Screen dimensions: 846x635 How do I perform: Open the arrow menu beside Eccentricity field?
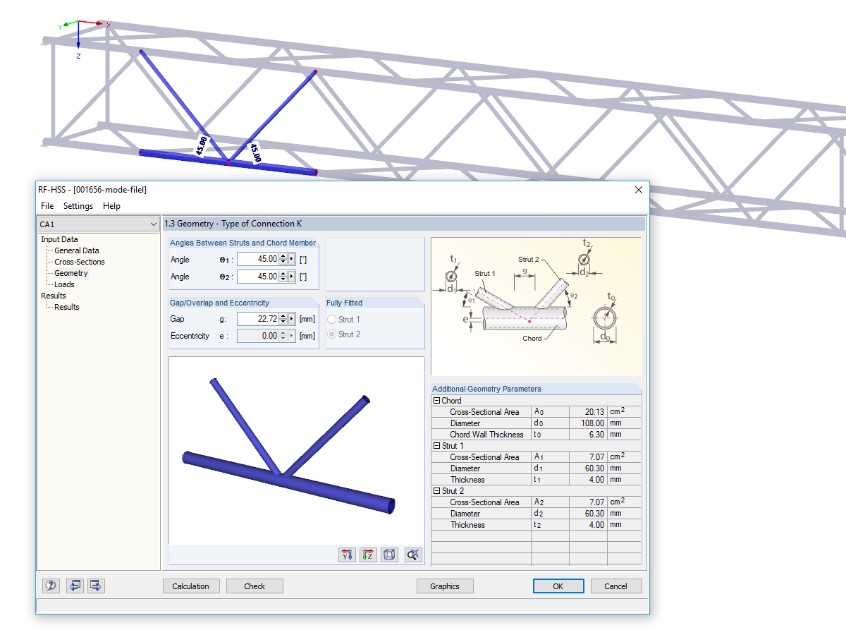click(292, 336)
